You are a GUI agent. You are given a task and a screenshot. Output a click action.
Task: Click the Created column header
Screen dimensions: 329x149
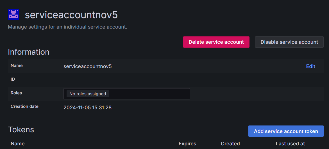(230, 144)
